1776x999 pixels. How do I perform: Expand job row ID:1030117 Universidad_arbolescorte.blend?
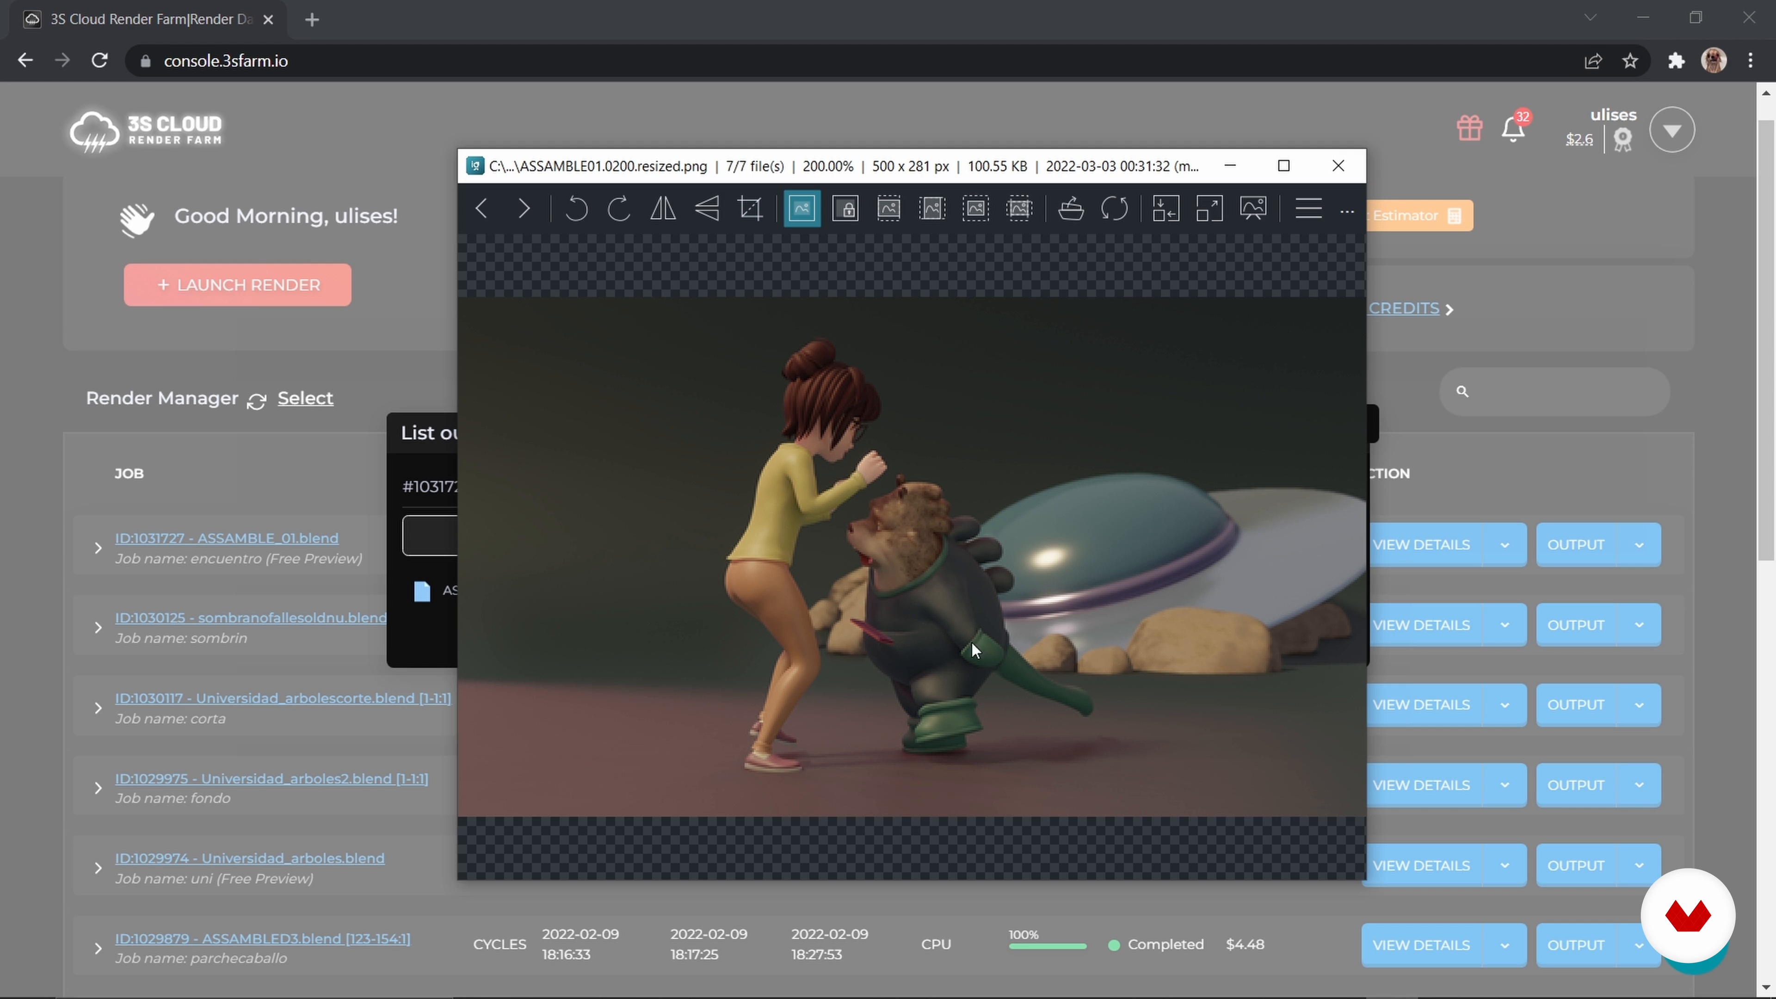(98, 708)
